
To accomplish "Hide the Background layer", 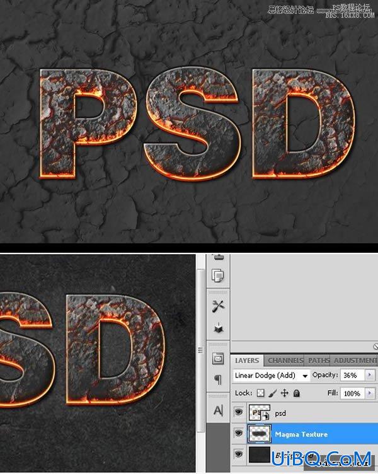I will (239, 454).
